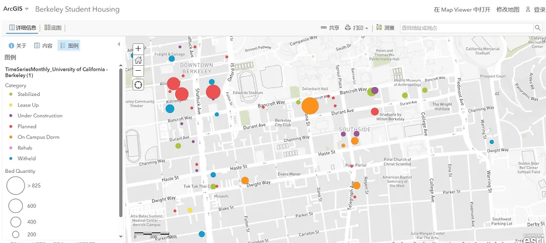Screen dimensions: 546x243
Task: Click the "Bed Quantity" legend heading
Action: [20, 171]
